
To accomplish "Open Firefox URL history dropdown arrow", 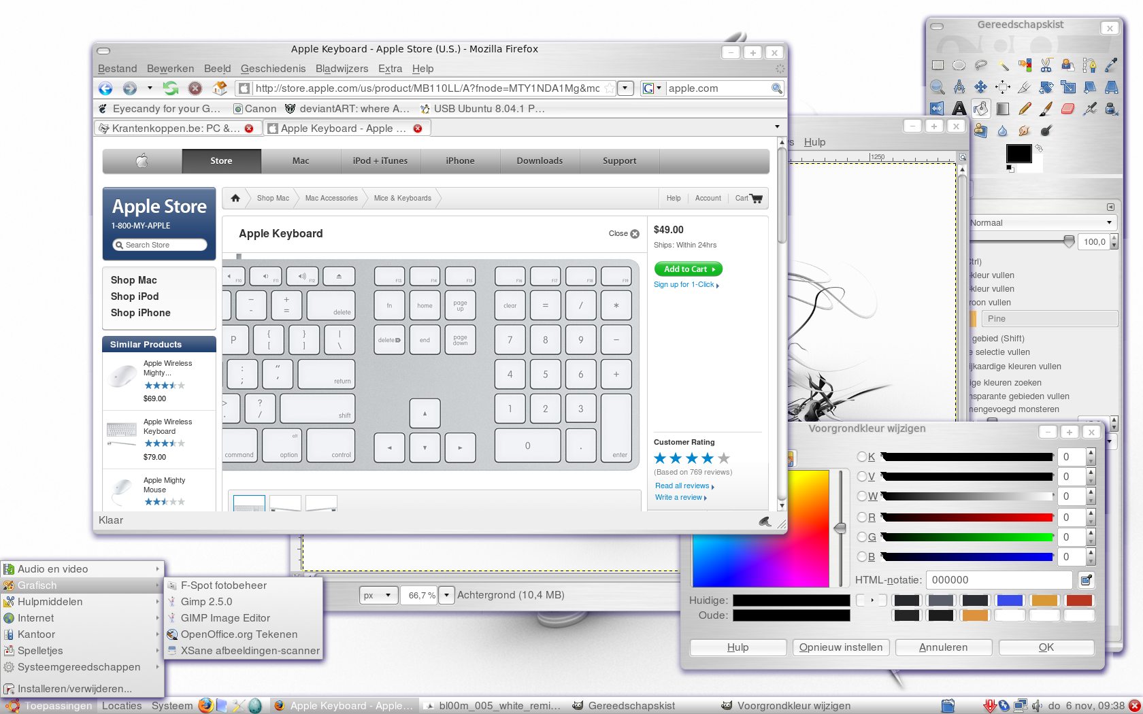I will (625, 88).
